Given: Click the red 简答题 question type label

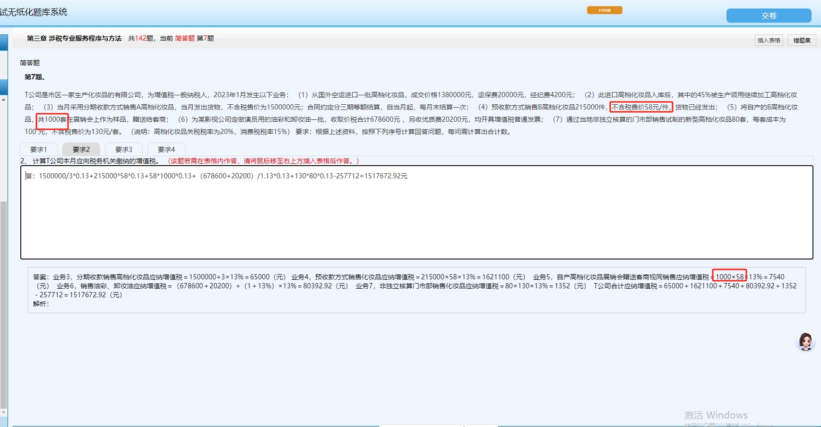Looking at the screenshot, I should [x=185, y=38].
